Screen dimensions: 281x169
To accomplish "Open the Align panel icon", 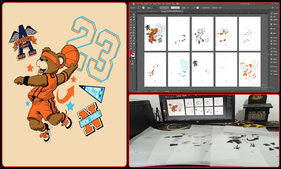I will (x=271, y=17).
